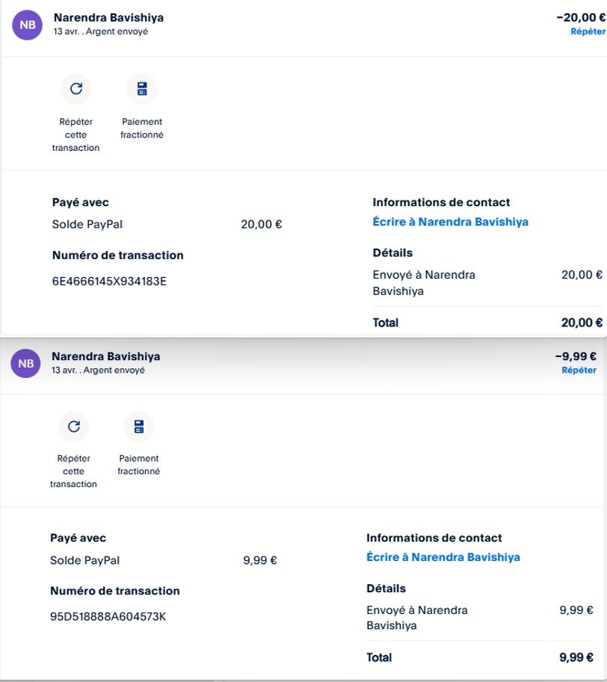The width and height of the screenshot is (607, 682).
Task: Select transaction number 95D518888A604573K
Action: (108, 617)
